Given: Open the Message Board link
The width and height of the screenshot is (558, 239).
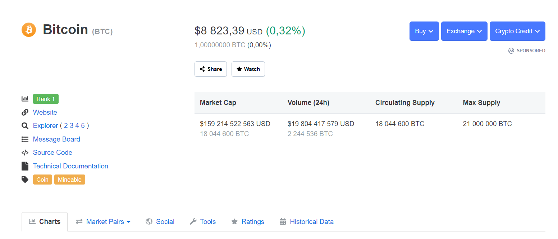Looking at the screenshot, I should tap(56, 139).
